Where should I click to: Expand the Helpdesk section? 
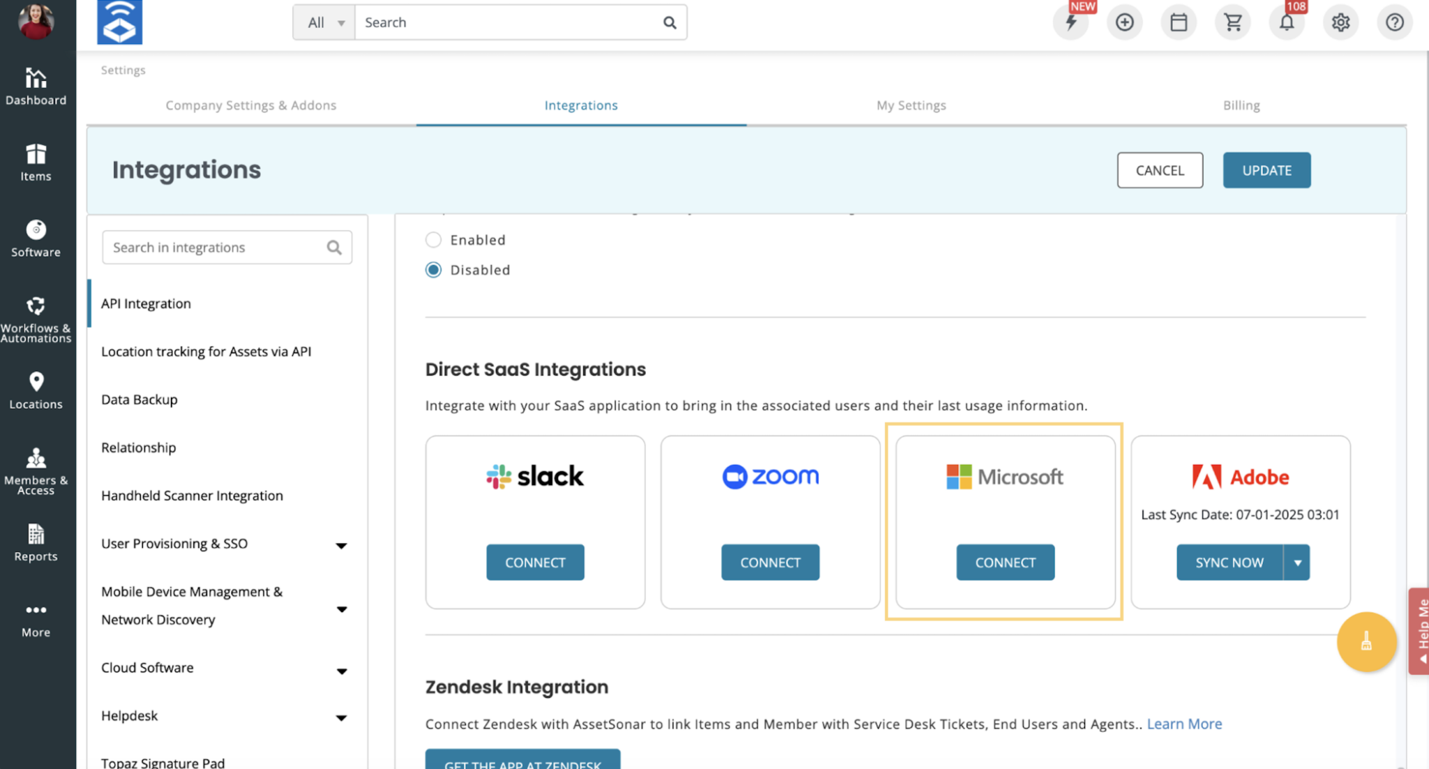342,717
